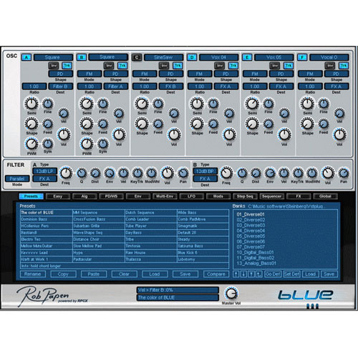Switch to the Global tab
Image resolution: width=358 pixels, height=358 pixels.
(325, 196)
